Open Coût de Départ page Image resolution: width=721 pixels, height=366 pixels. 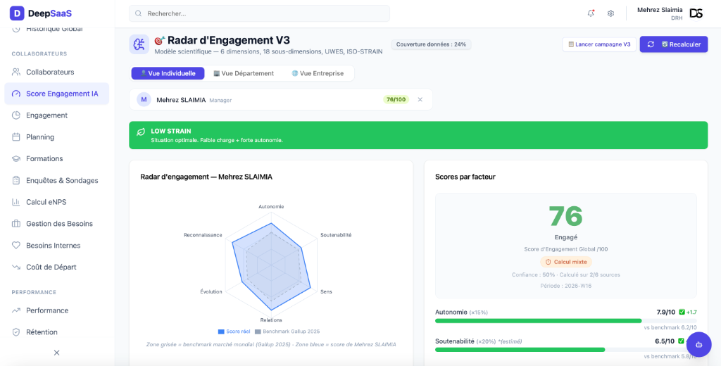(57, 267)
